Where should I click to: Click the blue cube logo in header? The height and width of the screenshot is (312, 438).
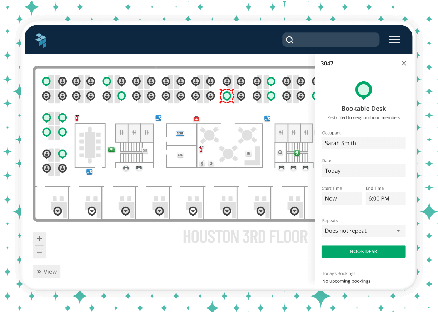pyautogui.click(x=41, y=40)
